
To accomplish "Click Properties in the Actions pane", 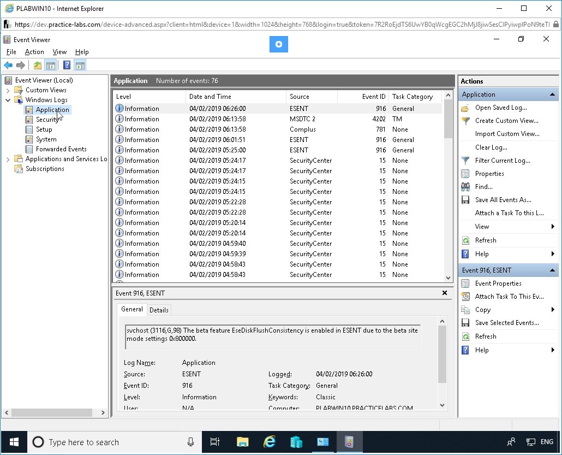I will [489, 174].
